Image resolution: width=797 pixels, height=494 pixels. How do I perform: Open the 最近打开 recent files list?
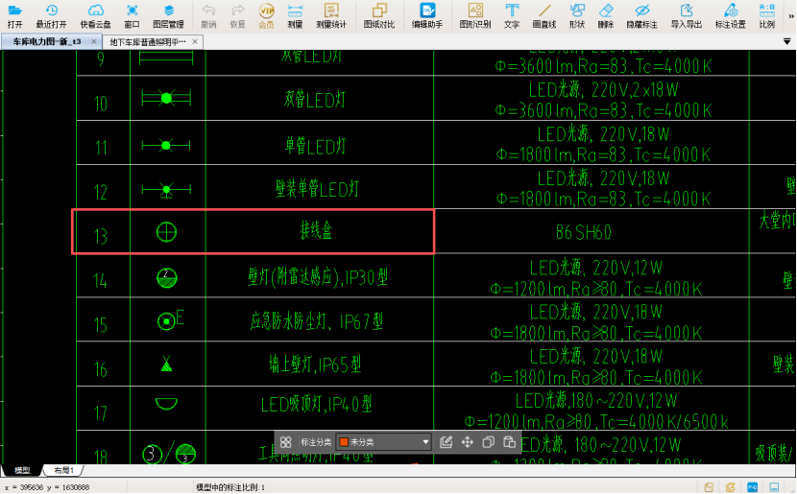click(x=51, y=15)
